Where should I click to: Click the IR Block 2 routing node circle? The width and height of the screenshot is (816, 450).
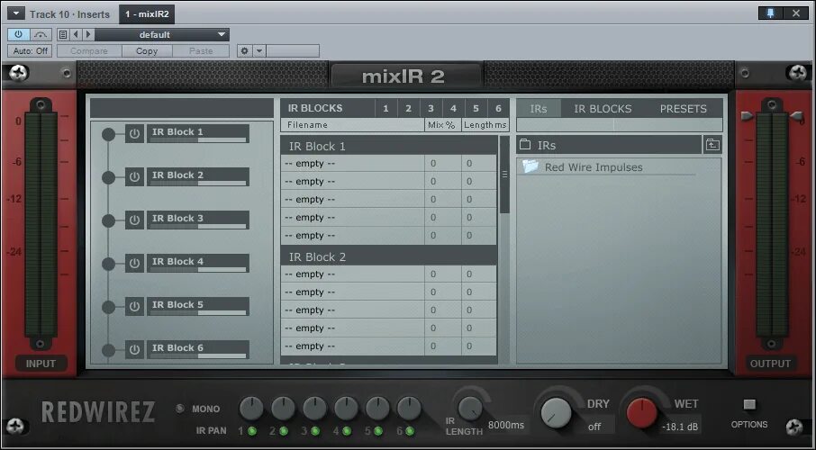108,177
